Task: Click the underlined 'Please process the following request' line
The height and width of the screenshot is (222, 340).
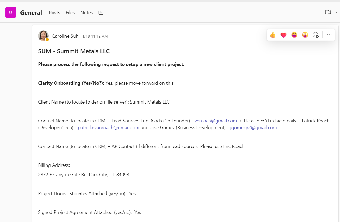Action: coord(111,64)
